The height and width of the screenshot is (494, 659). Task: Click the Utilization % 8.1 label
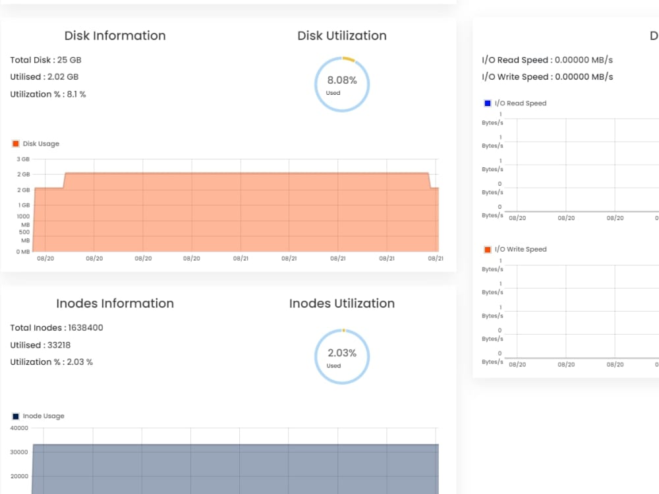tap(49, 94)
